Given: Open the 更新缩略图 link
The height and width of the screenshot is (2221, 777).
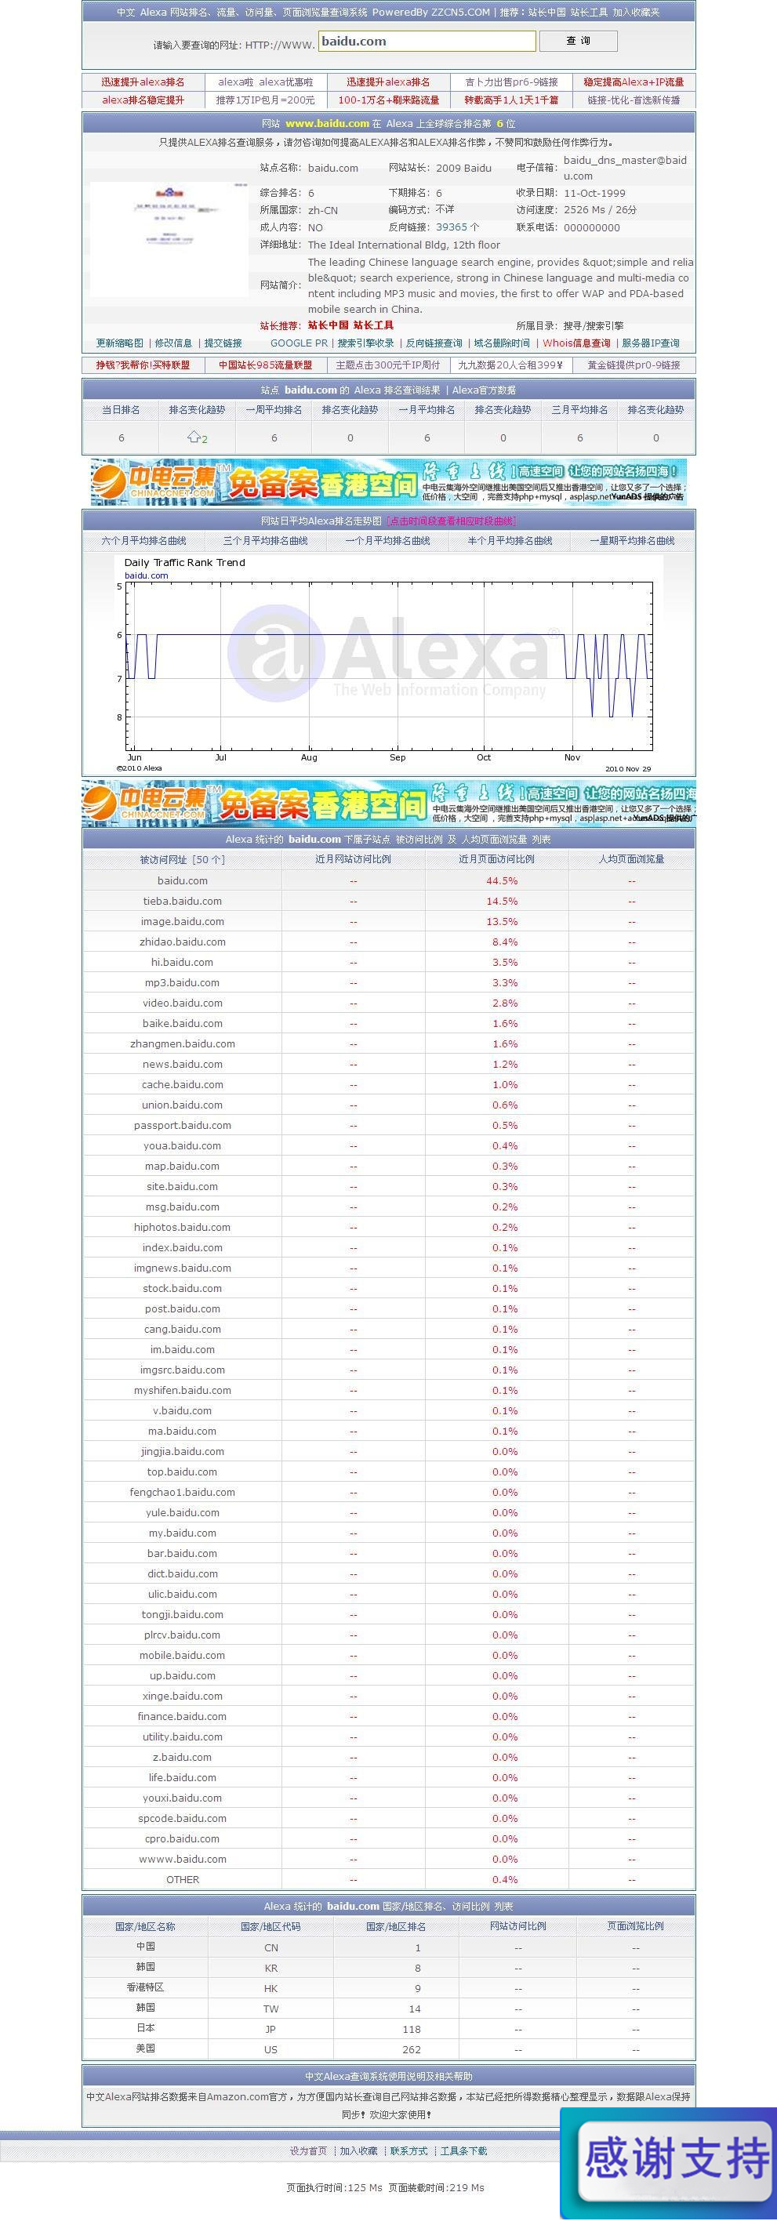Looking at the screenshot, I should tap(120, 343).
